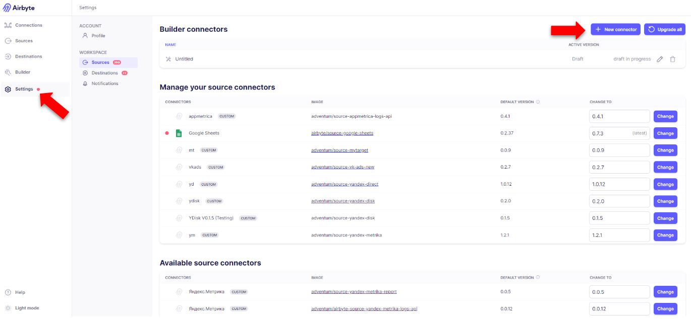The height and width of the screenshot is (319, 691).
Task: Click the Sources icon in the main sidebar
Action: click(8, 41)
